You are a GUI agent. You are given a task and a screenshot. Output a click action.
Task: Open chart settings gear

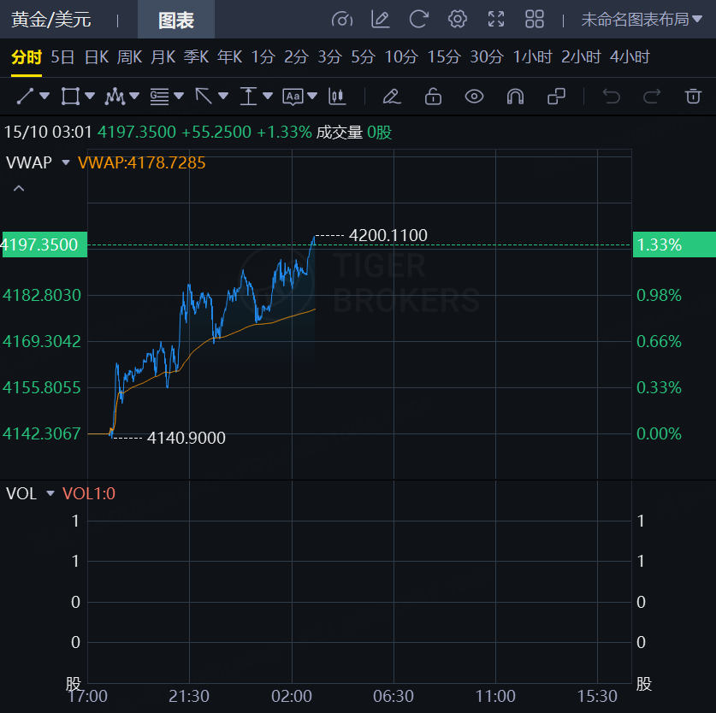458,19
